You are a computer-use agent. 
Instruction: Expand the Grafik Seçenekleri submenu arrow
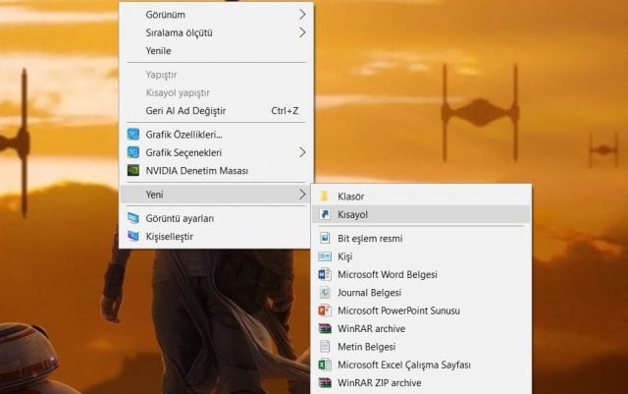[302, 152]
